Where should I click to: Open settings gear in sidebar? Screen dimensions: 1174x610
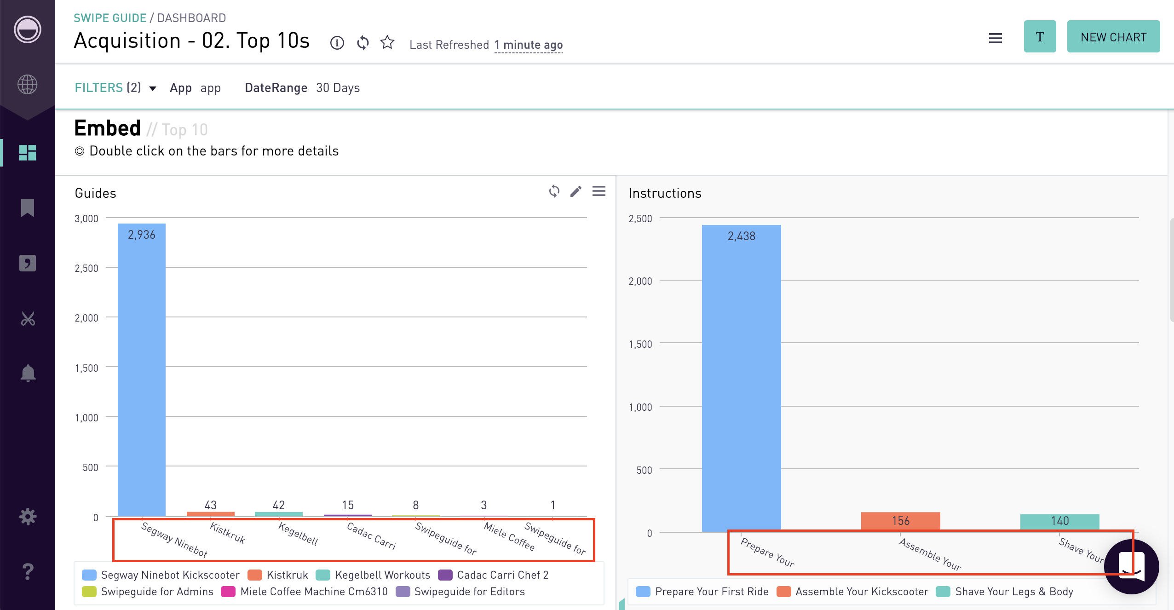28,516
